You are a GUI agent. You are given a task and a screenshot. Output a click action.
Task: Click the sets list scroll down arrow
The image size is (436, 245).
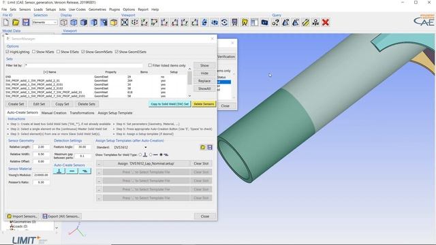click(189, 96)
